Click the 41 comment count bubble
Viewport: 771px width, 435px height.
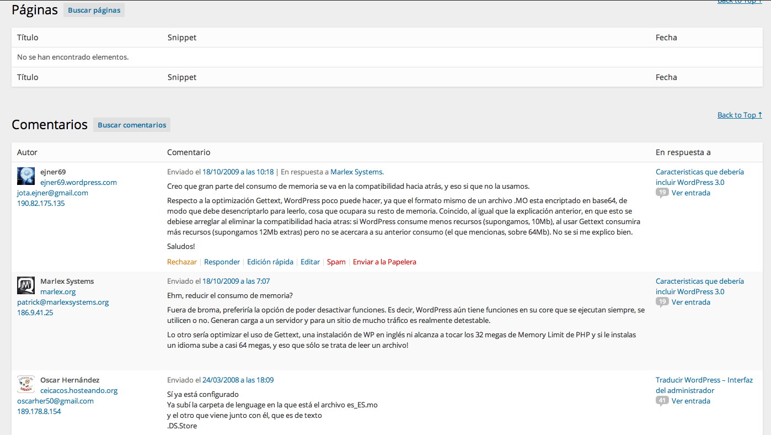[662, 401]
